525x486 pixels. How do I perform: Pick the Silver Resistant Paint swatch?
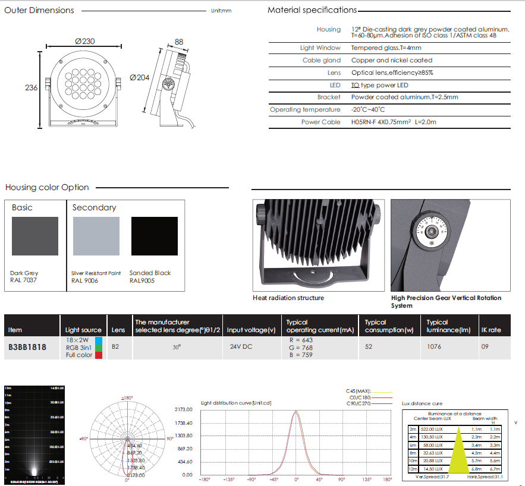pos(95,236)
